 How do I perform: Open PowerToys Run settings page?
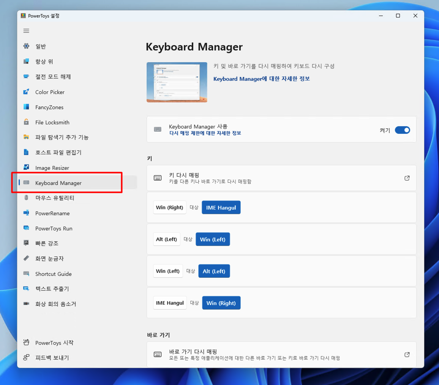click(77, 228)
